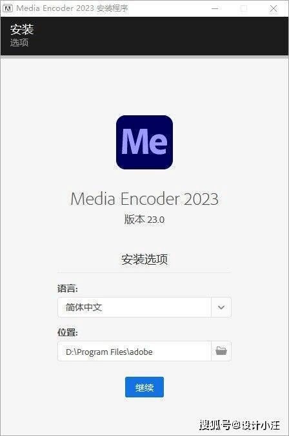Click the 安装 header title
The image size is (289, 436).
click(22, 29)
